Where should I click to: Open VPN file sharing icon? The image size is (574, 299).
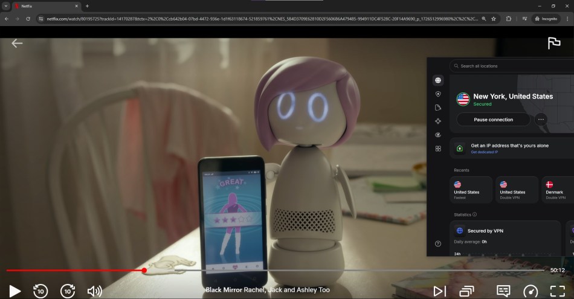(x=438, y=108)
